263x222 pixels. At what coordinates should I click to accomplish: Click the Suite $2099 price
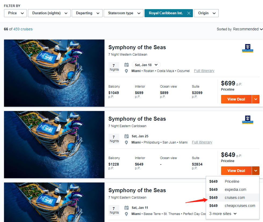(x=197, y=93)
